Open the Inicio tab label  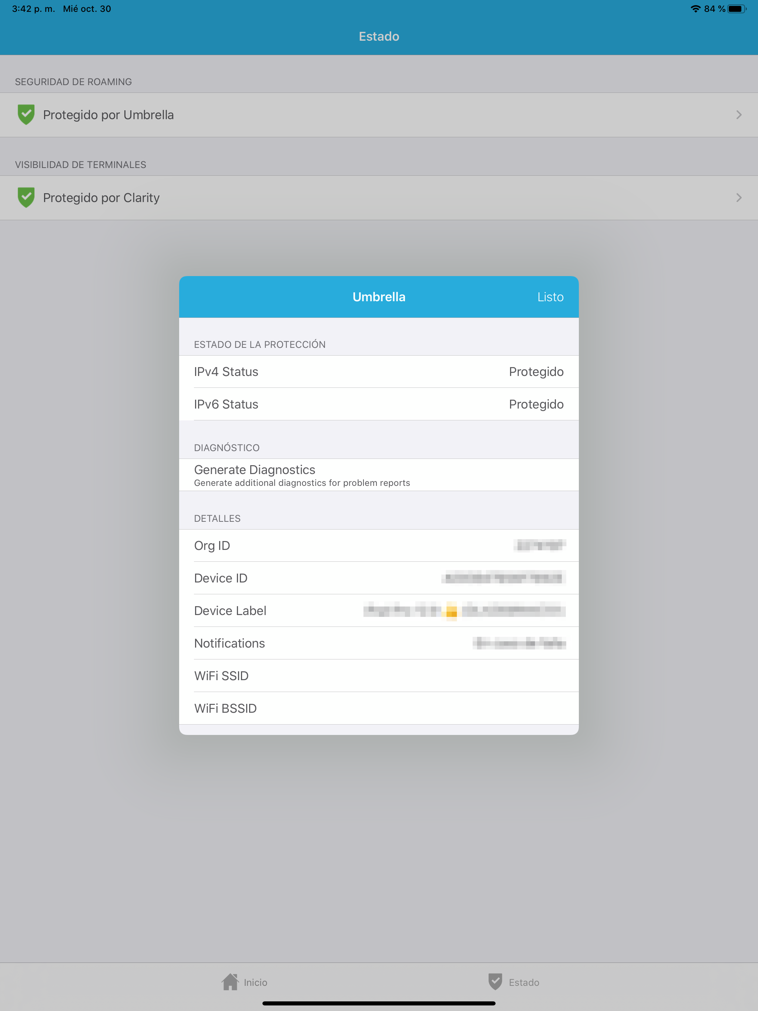(x=255, y=982)
